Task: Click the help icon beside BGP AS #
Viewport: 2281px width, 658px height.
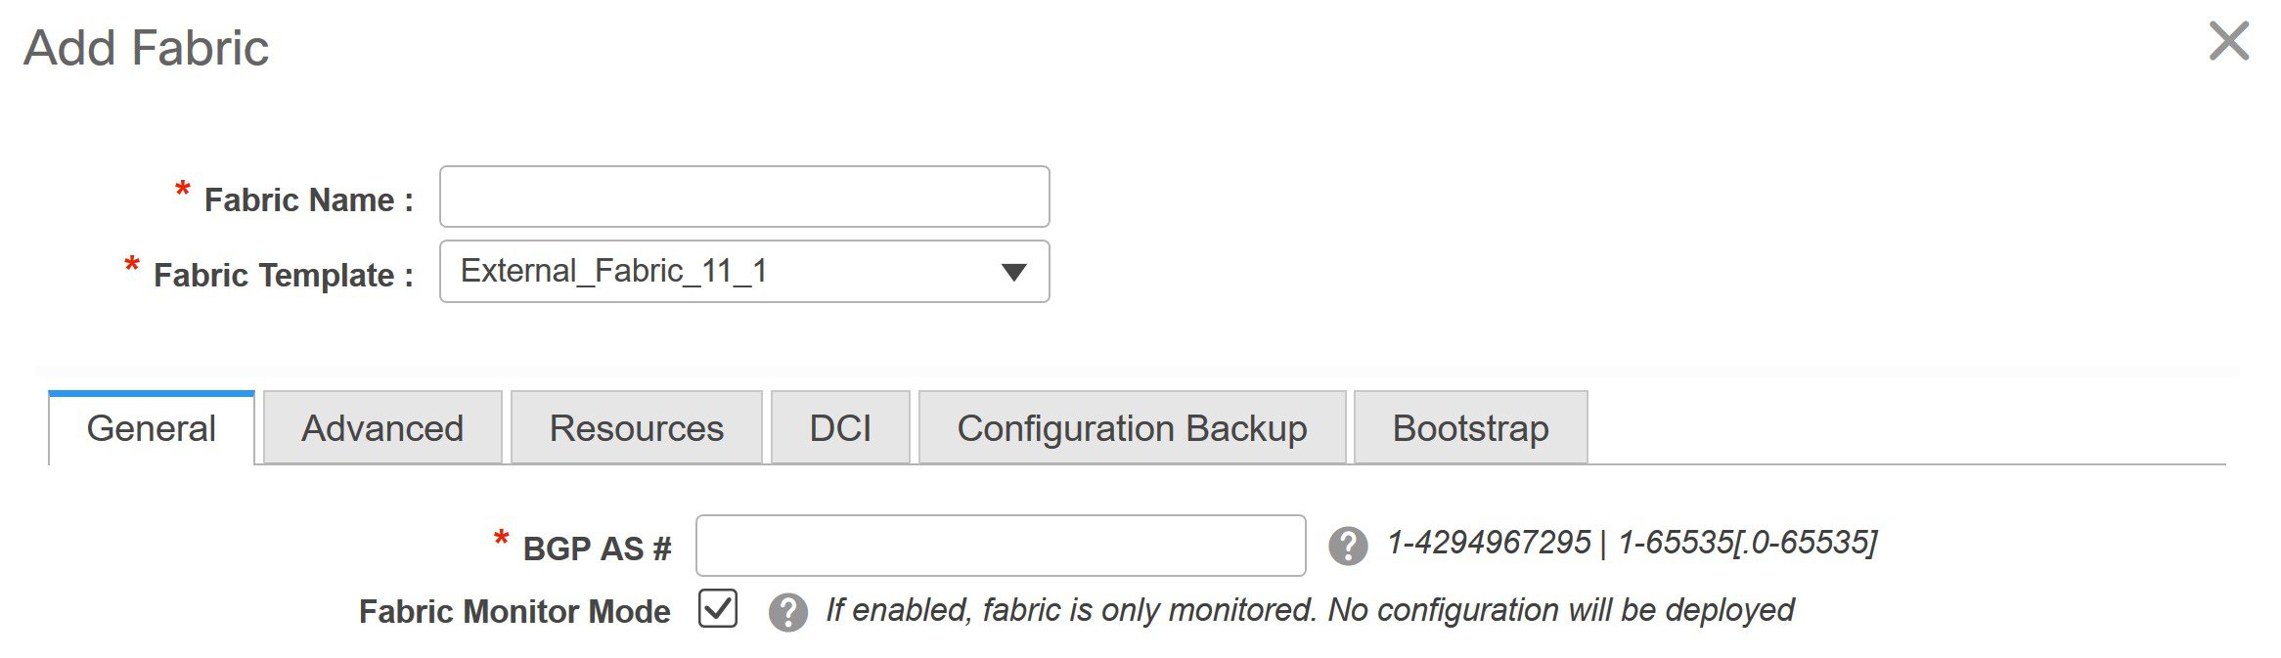Action: point(1348,546)
